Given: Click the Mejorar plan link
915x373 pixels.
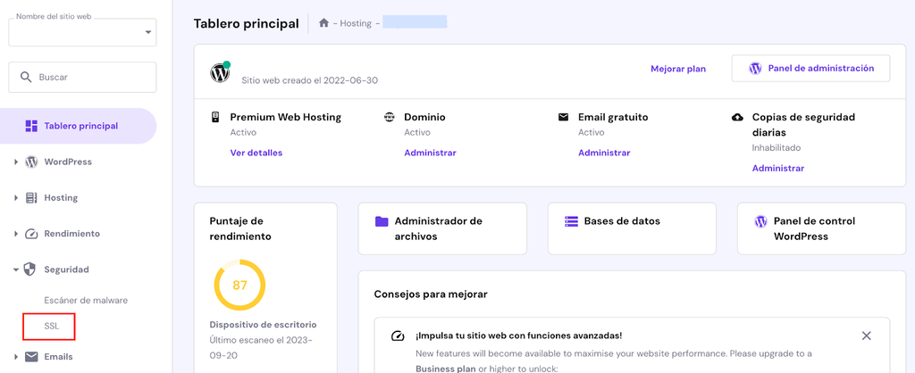Looking at the screenshot, I should point(678,69).
